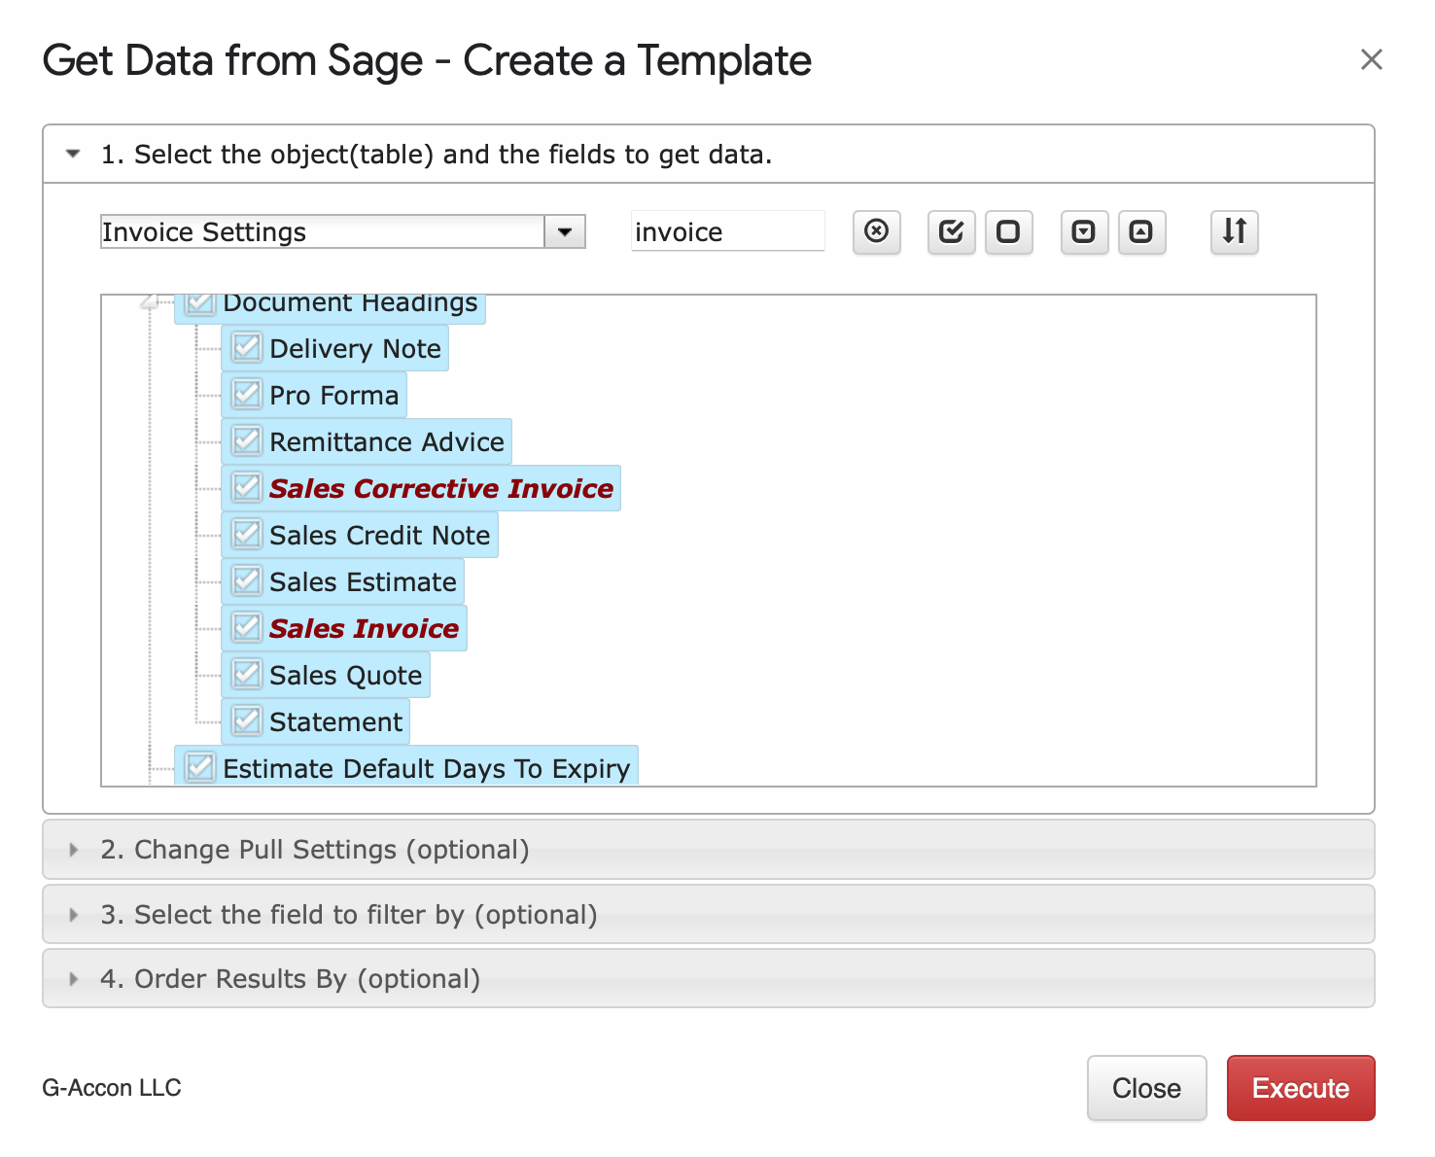This screenshot has width=1435, height=1157.
Task: Select the Sales Credit Note item
Action: (379, 535)
